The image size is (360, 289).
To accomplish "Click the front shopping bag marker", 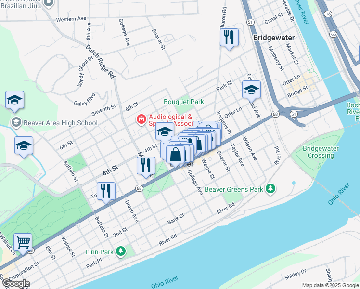I will point(176,155).
